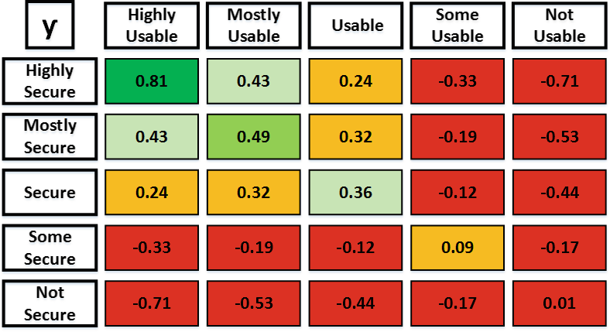This screenshot has height=332, width=610.
Task: Click the light green 0.36 cell
Action: tap(358, 193)
